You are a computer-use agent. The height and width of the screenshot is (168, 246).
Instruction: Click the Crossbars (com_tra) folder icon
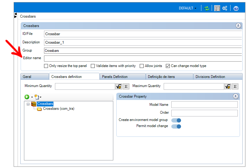click(x=39, y=109)
